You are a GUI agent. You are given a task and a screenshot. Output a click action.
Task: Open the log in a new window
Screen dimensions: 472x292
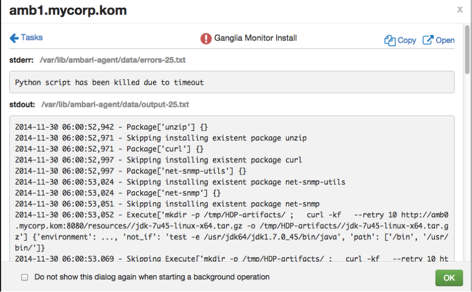click(x=444, y=40)
